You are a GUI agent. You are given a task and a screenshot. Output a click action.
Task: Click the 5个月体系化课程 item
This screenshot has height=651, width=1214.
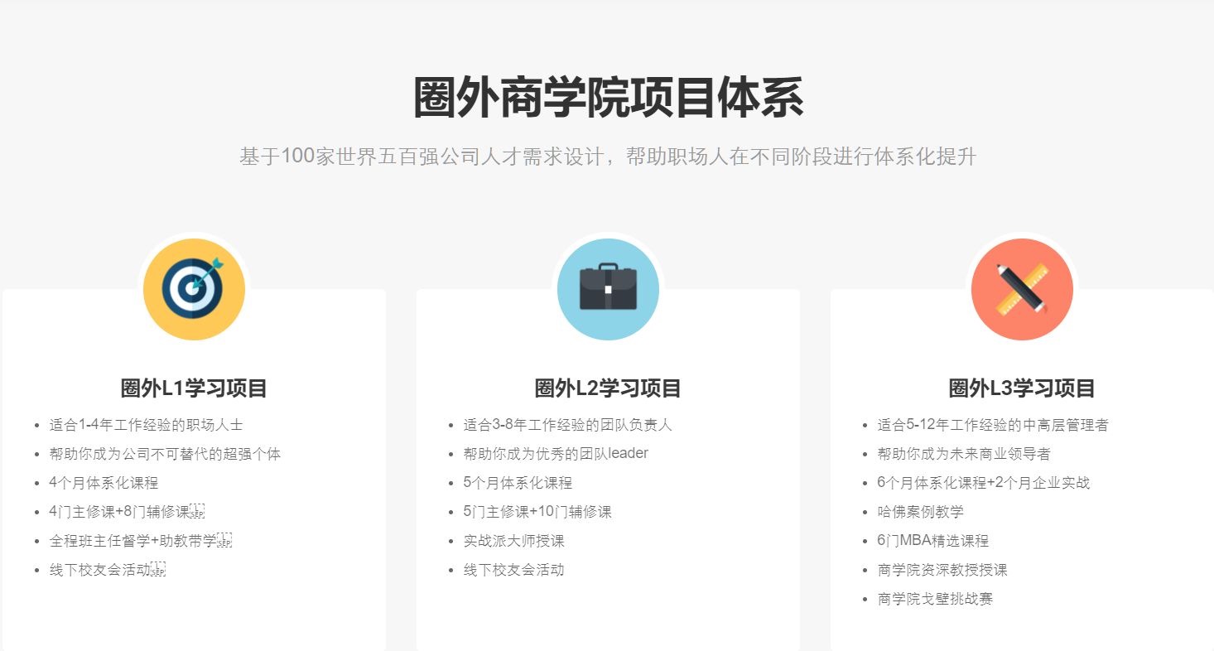(518, 483)
